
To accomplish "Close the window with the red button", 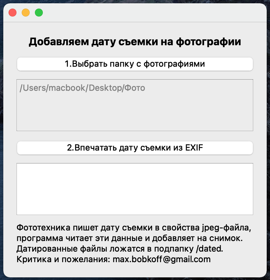I will click(13, 13).
